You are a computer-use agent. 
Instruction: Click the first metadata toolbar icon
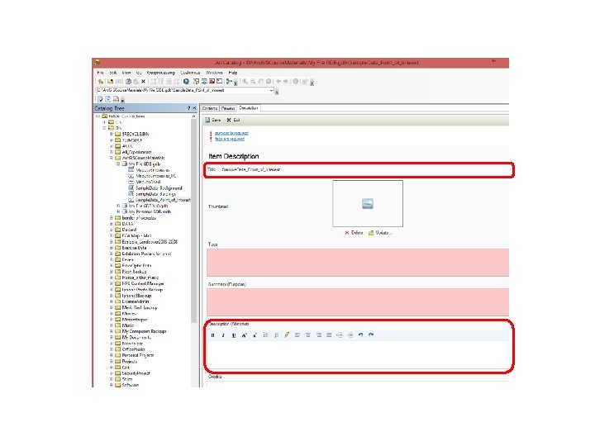point(100,99)
